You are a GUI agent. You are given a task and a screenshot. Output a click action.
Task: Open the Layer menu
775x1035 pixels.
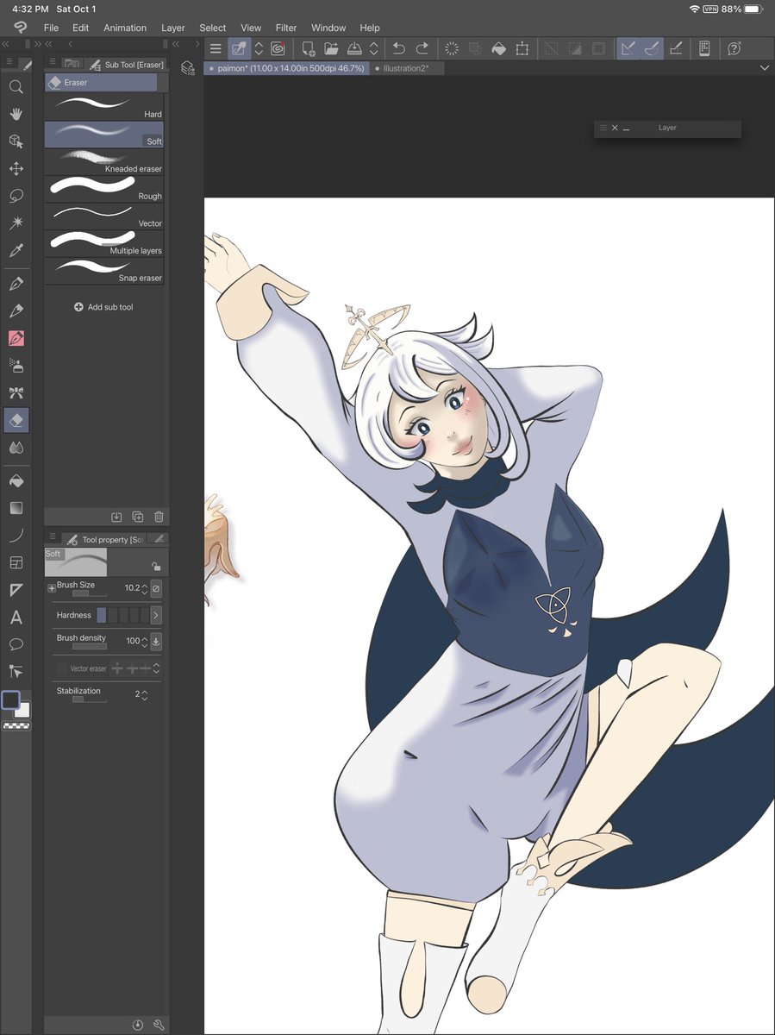173,28
